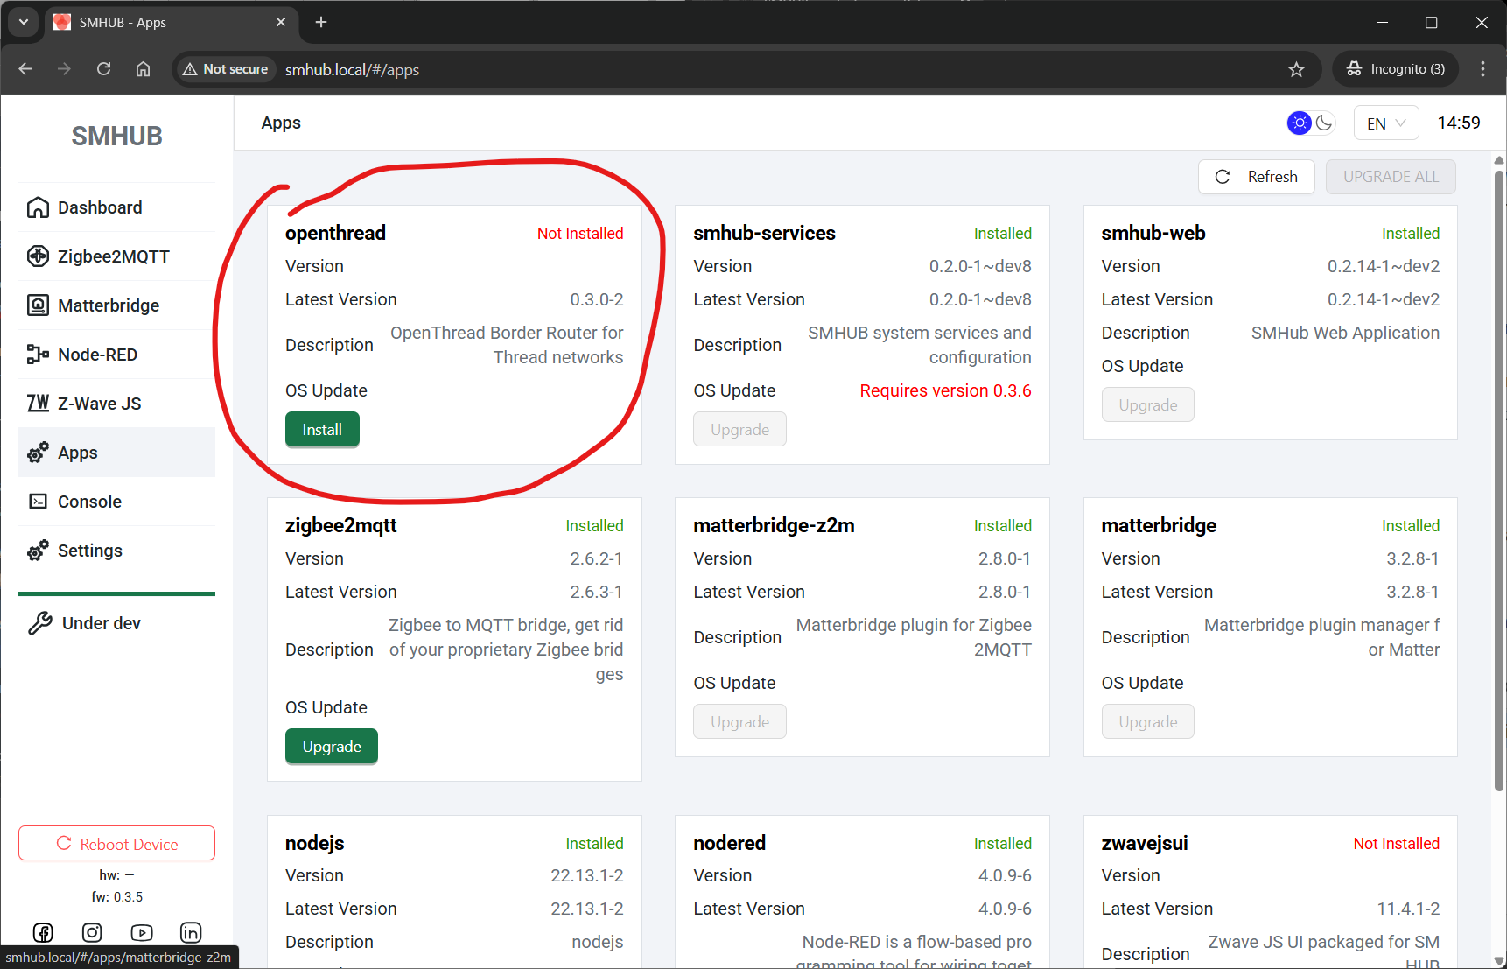Viewport: 1507px width, 969px height.
Task: Open the tab search dropdown arrow
Action: (24, 22)
